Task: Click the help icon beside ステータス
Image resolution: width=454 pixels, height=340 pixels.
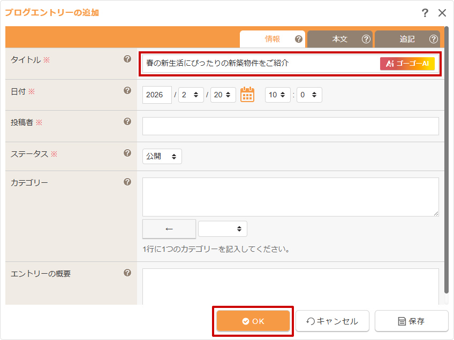Action: tap(127, 153)
